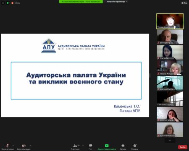This screenshot has height=151, width=189.
Task: Expand the audio options arrow beside microphone
Action: (13, 146)
